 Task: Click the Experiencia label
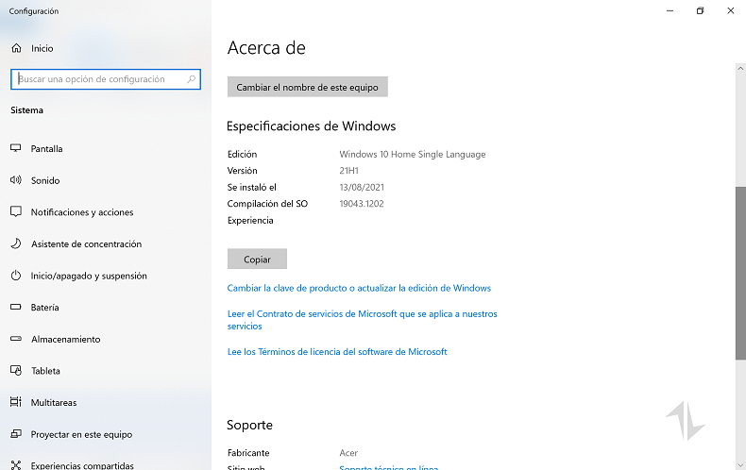click(x=250, y=220)
